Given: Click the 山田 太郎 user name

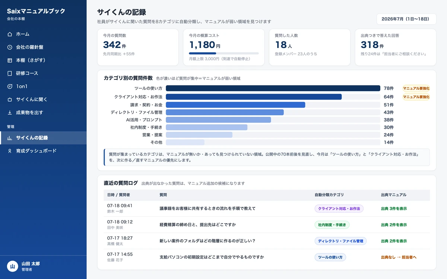Looking at the screenshot, I should [x=31, y=264].
